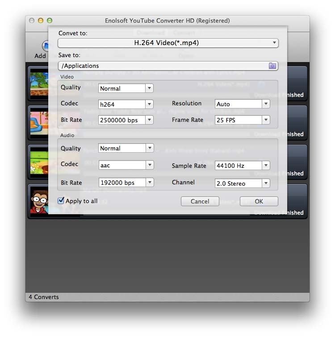335x337 pixels.
Task: Click the yellow minimize window button
Action: [41, 21]
